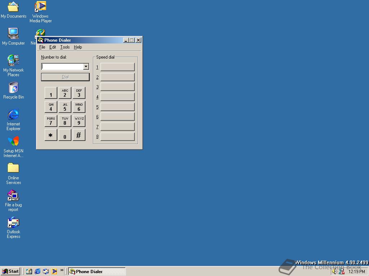Launch Windows Media Player desktop shortcut

[40, 12]
